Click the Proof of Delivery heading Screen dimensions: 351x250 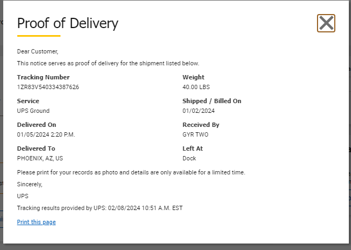tap(67, 23)
